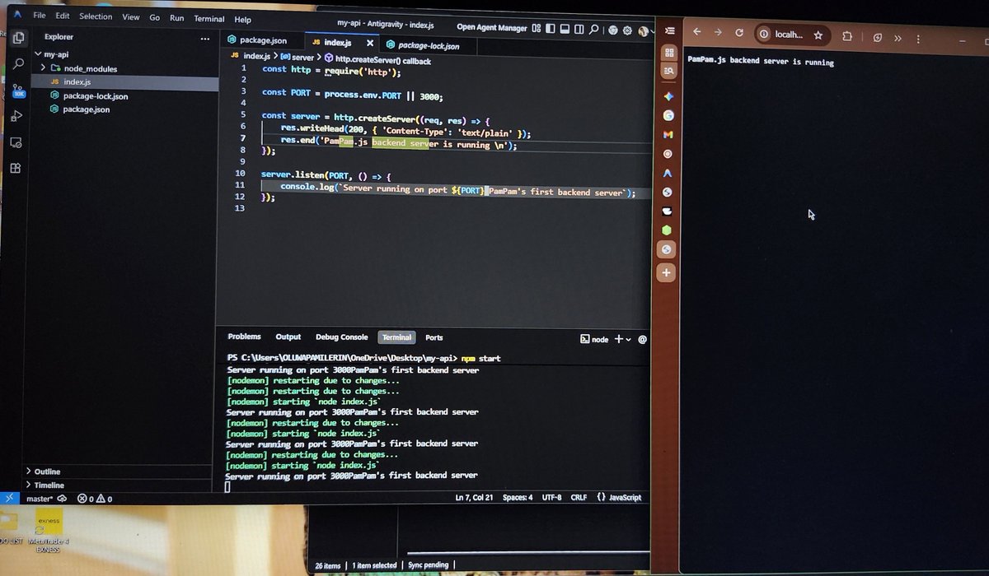The image size is (989, 576).
Task: Click the master branch in status bar
Action: (40, 499)
